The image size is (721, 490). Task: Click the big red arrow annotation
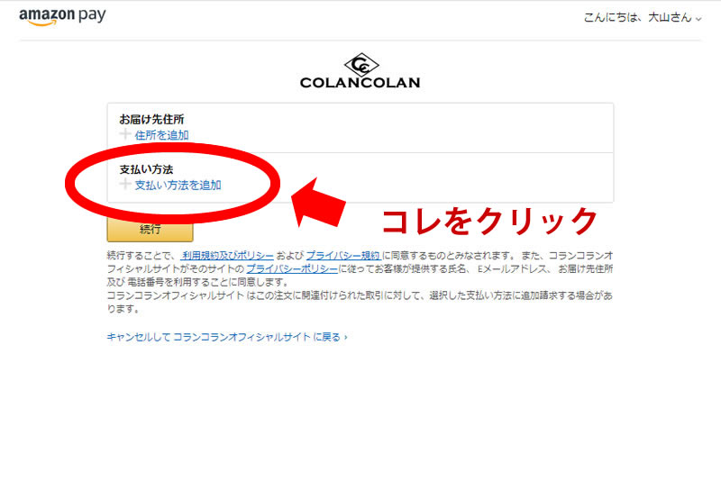[x=318, y=203]
